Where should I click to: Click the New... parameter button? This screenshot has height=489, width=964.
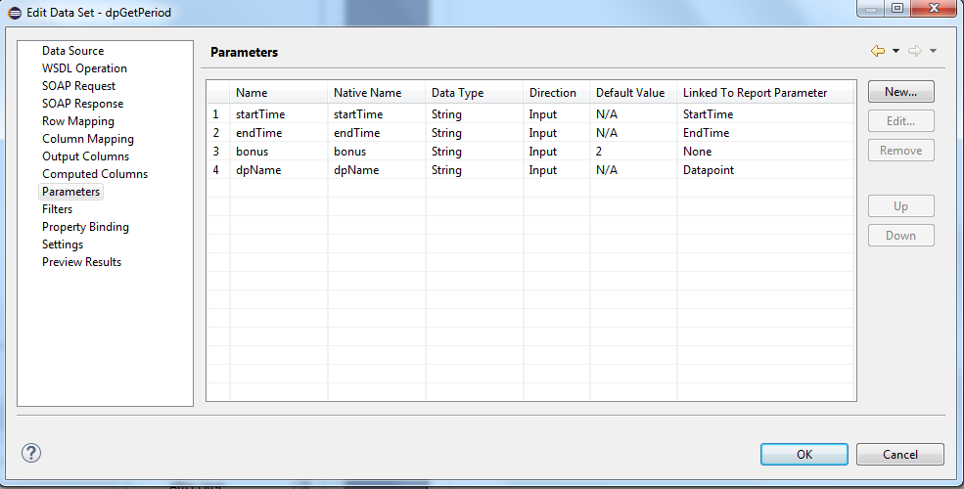[x=900, y=92]
